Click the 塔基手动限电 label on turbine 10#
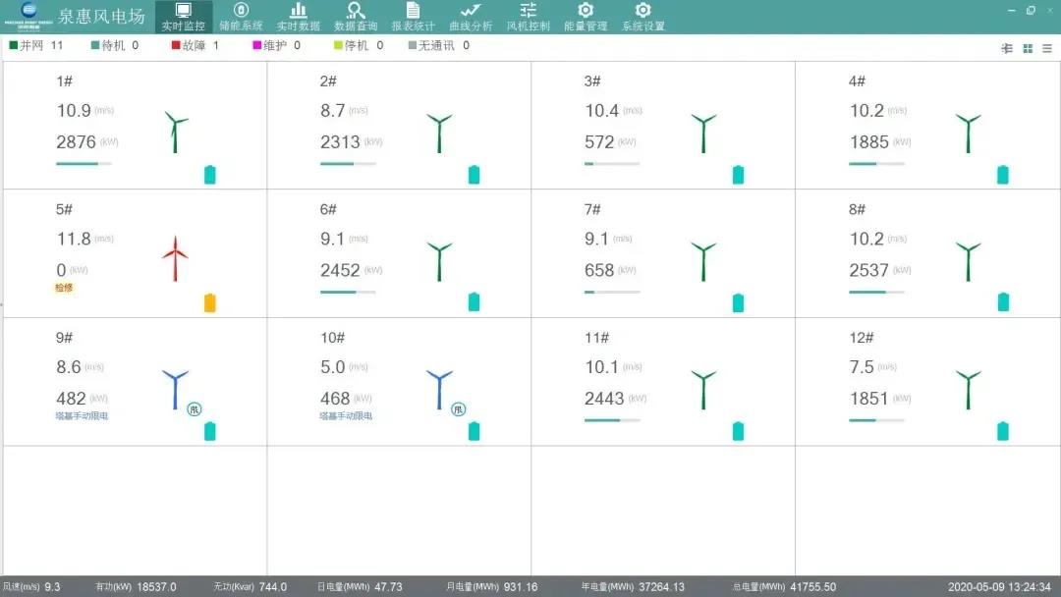This screenshot has width=1061, height=597. pyautogui.click(x=346, y=416)
